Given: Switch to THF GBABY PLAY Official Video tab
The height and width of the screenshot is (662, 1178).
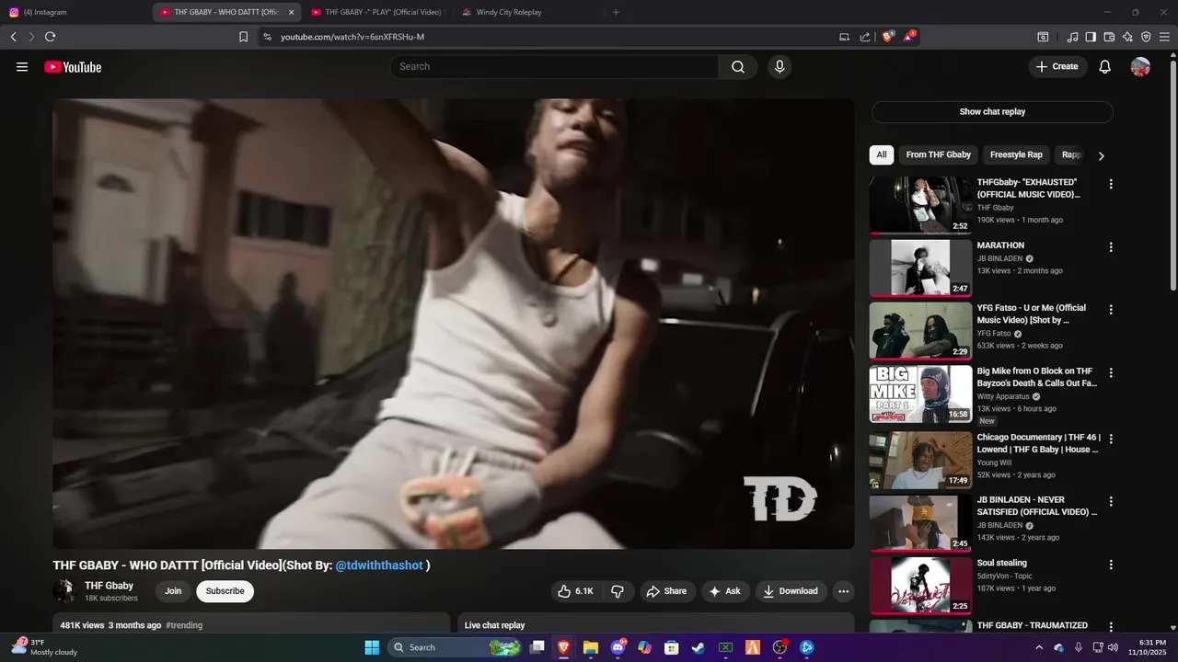Looking at the screenshot, I should 375,12.
